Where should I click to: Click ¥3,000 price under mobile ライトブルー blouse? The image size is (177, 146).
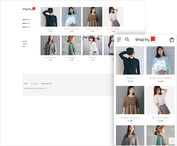[160, 81]
